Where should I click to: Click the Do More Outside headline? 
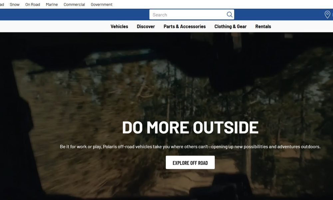click(x=190, y=127)
